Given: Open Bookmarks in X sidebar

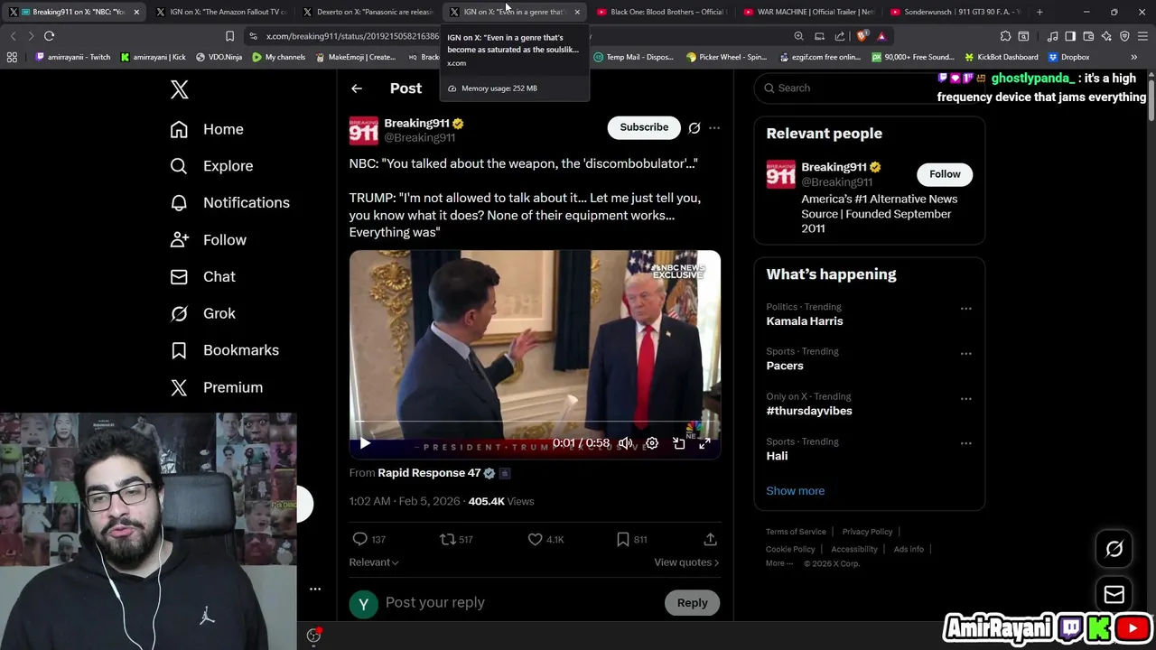Looking at the screenshot, I should [225, 350].
